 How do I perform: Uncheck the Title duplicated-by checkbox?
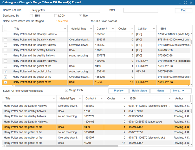[x=80, y=16]
